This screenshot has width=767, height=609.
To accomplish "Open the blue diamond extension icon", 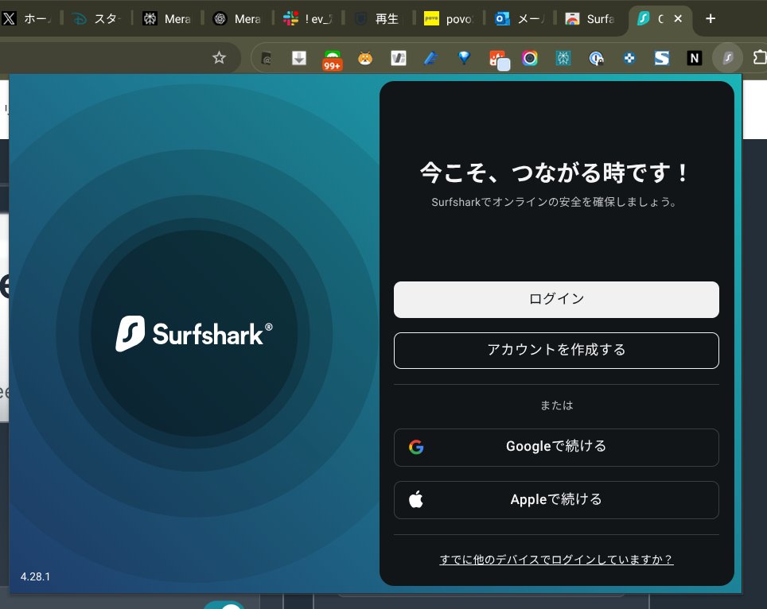I will tap(464, 58).
